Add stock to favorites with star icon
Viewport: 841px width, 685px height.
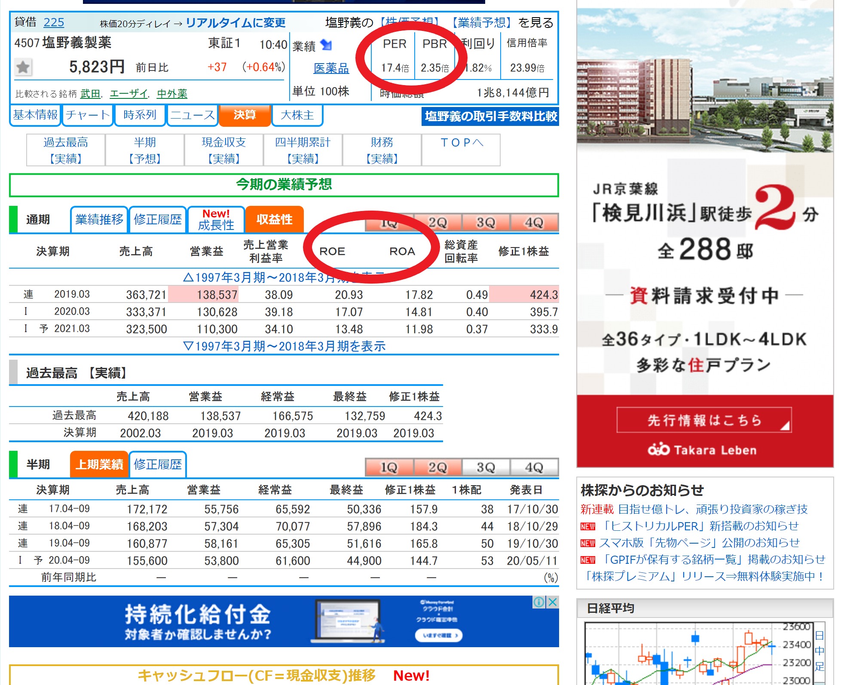(23, 67)
